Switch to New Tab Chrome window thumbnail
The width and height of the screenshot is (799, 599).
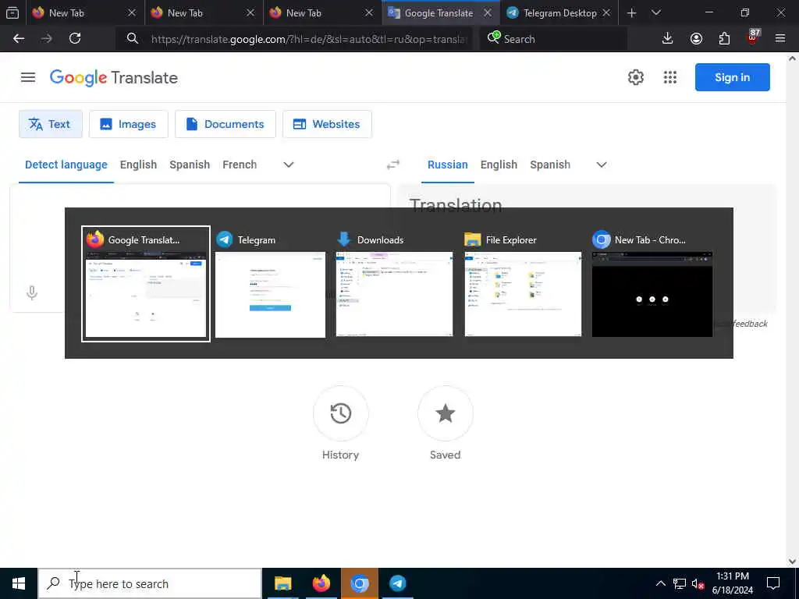652,284
